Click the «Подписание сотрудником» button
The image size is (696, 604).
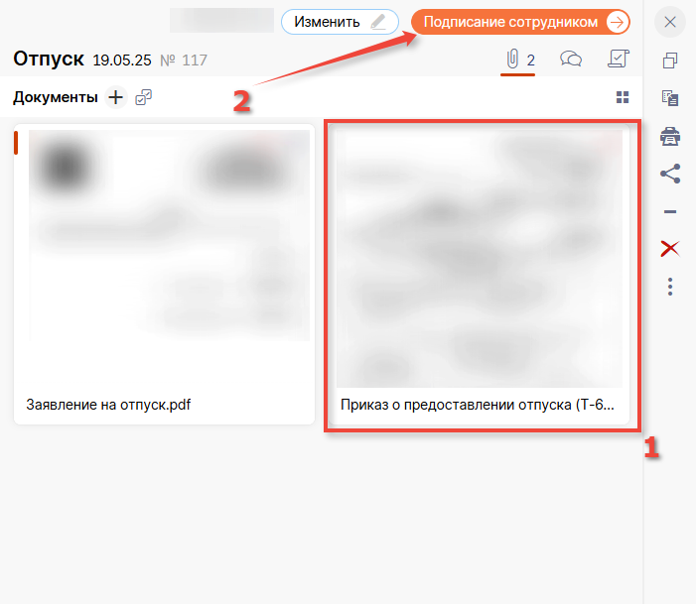click(520, 22)
